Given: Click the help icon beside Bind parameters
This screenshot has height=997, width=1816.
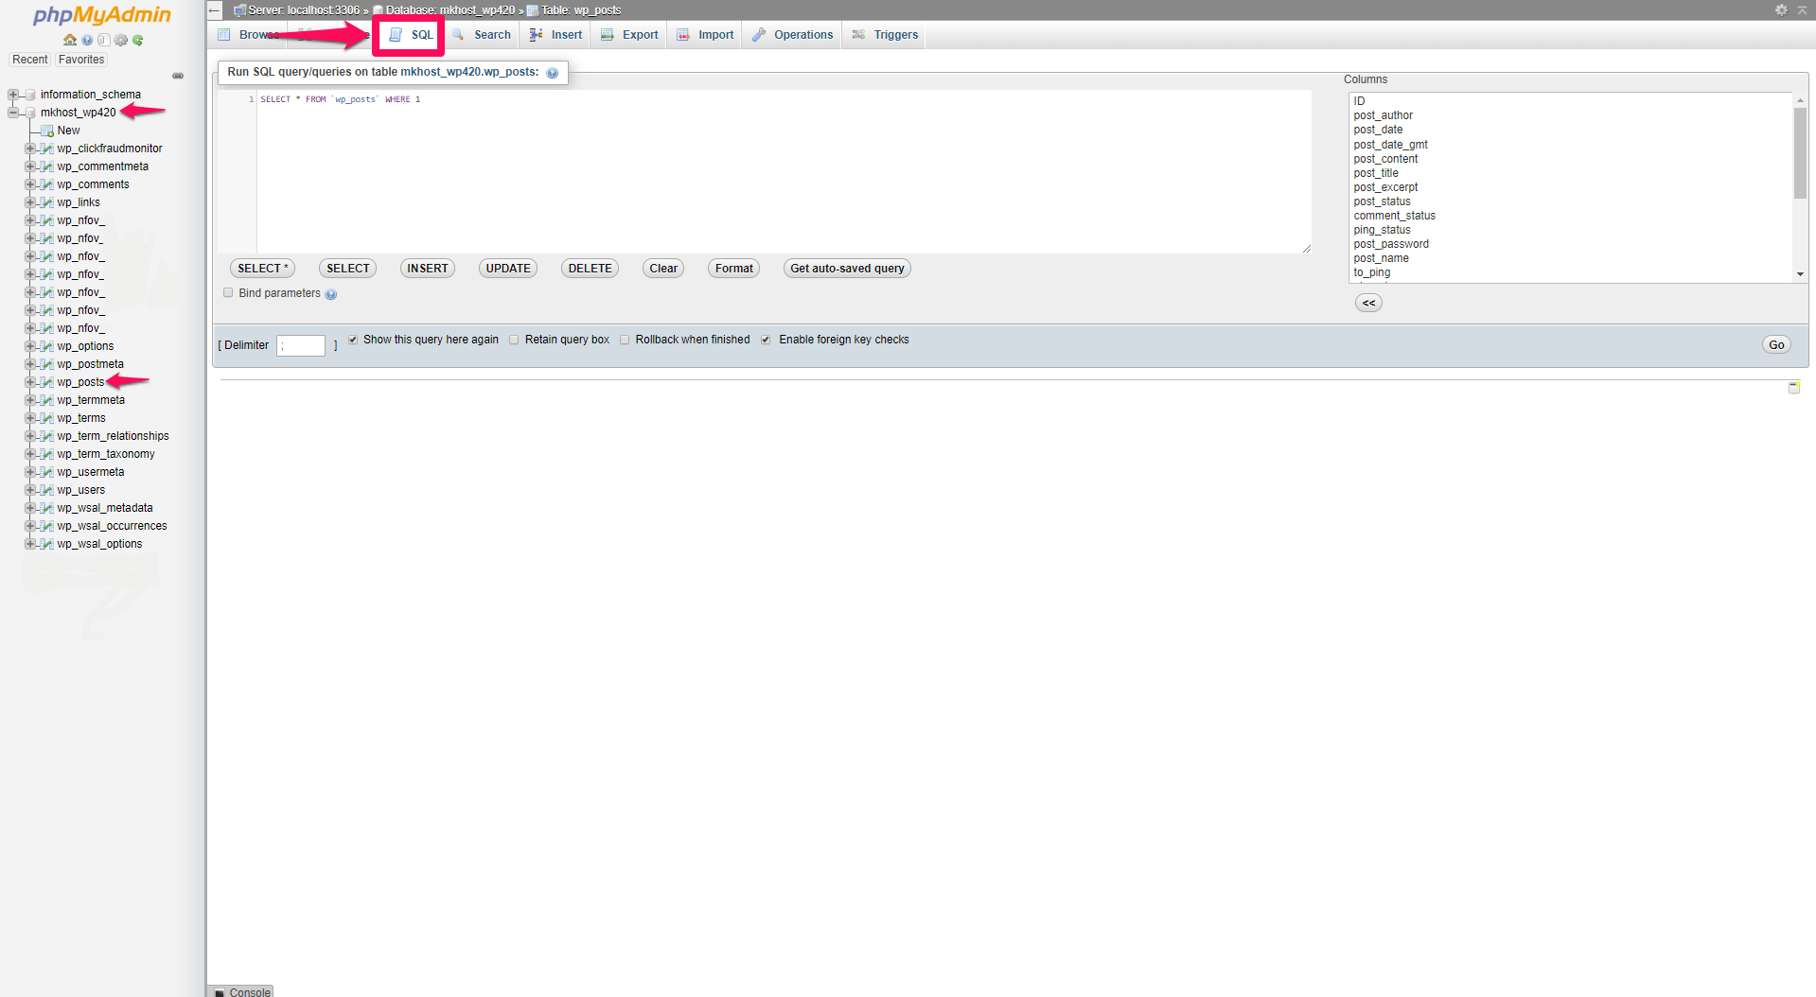Looking at the screenshot, I should coord(331,294).
